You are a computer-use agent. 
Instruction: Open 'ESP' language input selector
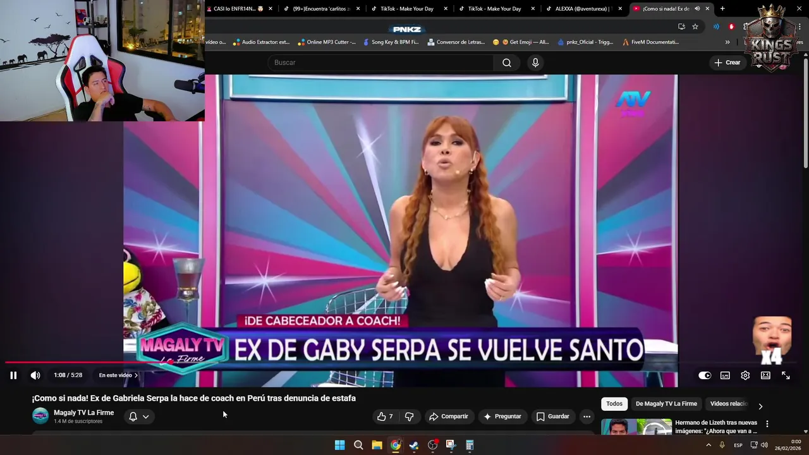click(x=738, y=446)
